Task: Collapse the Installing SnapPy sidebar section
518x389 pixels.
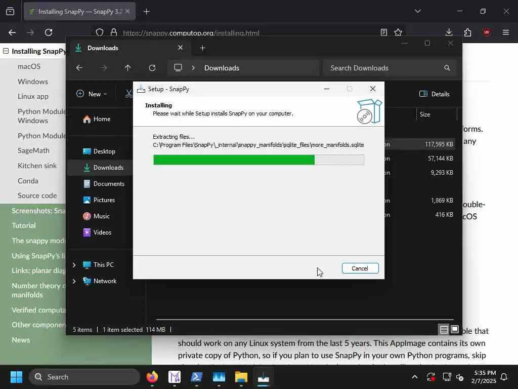Action: click(6, 51)
